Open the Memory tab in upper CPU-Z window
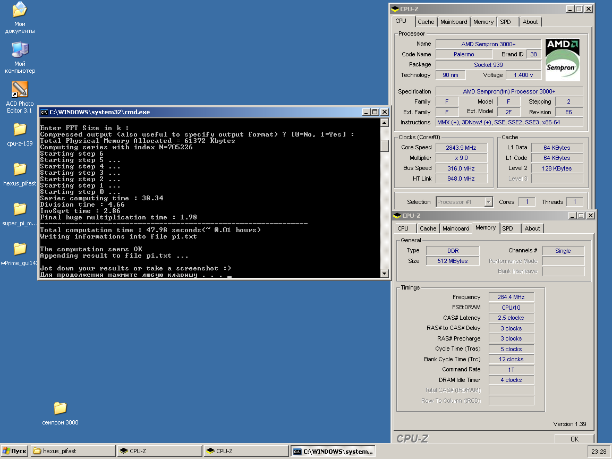 pos(483,22)
